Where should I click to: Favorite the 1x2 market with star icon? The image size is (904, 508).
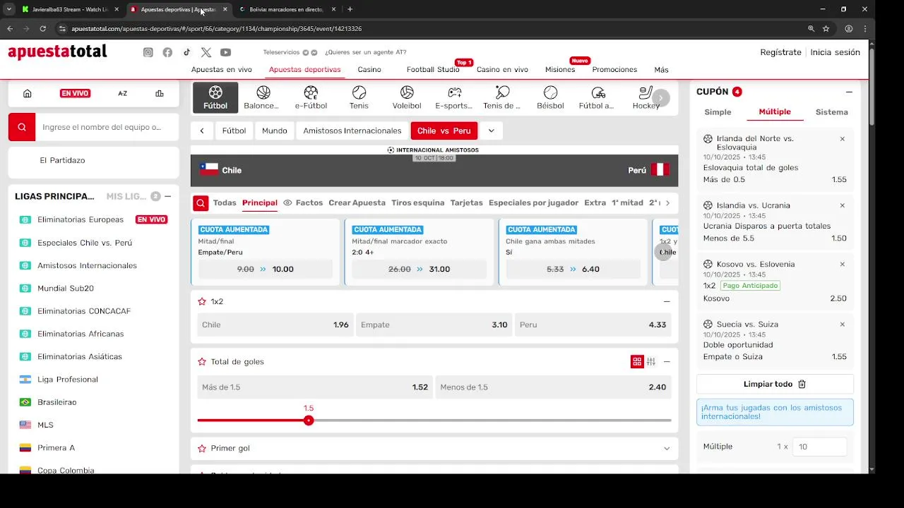pyautogui.click(x=202, y=301)
